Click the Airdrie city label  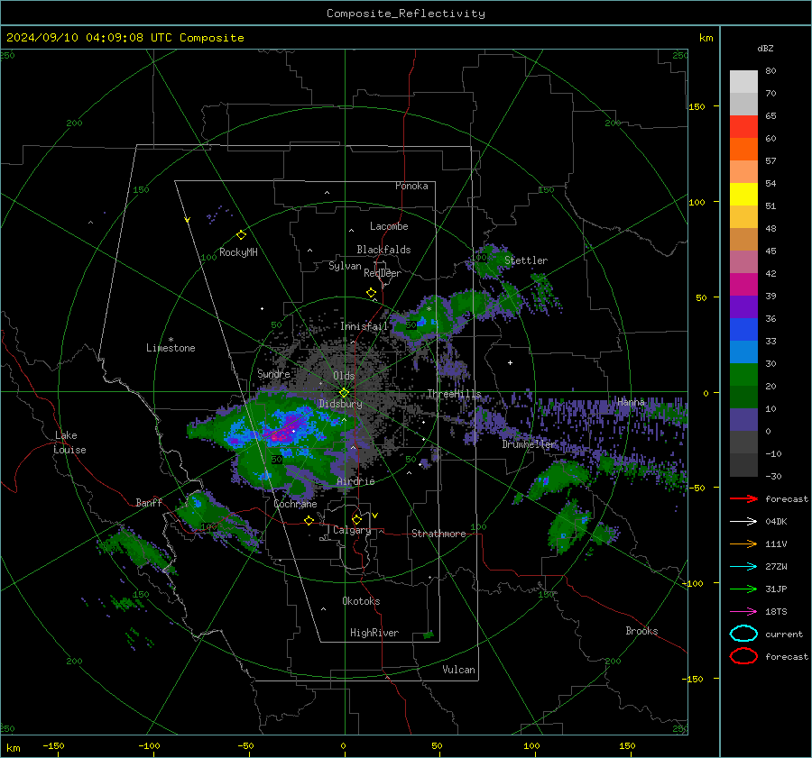pyautogui.click(x=355, y=481)
